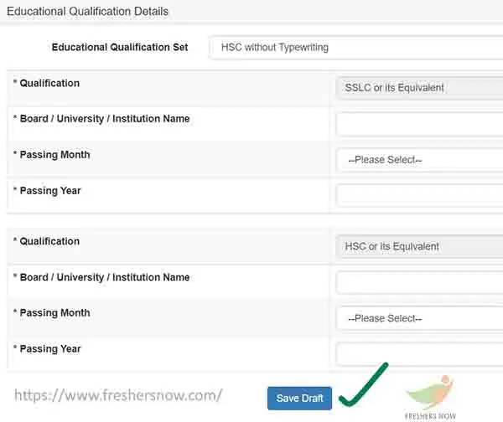Click the FRESHERS NOW text below logo
This screenshot has height=422, width=503.
coord(430,416)
